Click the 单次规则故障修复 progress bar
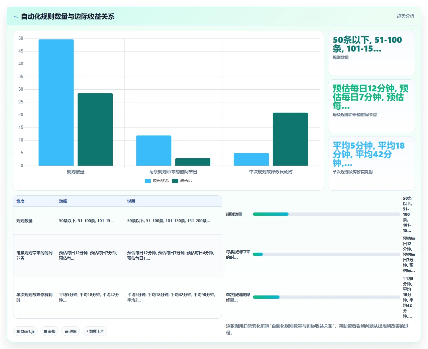The width and height of the screenshot is (428, 349). pos(326,297)
